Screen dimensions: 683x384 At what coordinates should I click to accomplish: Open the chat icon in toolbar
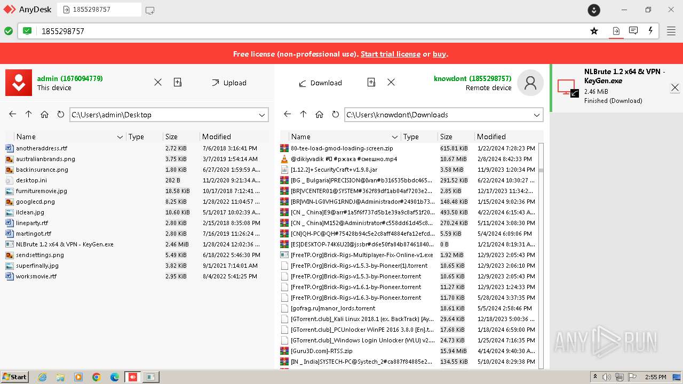633,31
